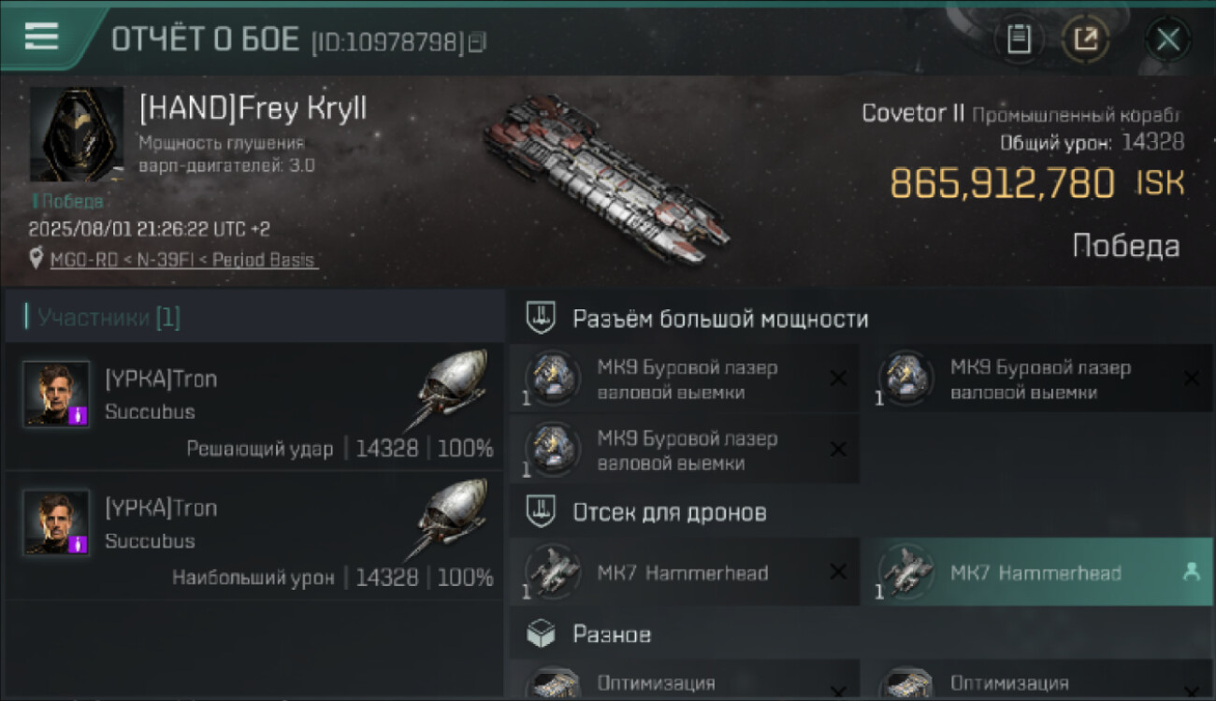Open Tron's portrait in the Решающий удар row
1216x701 pixels.
[57, 394]
